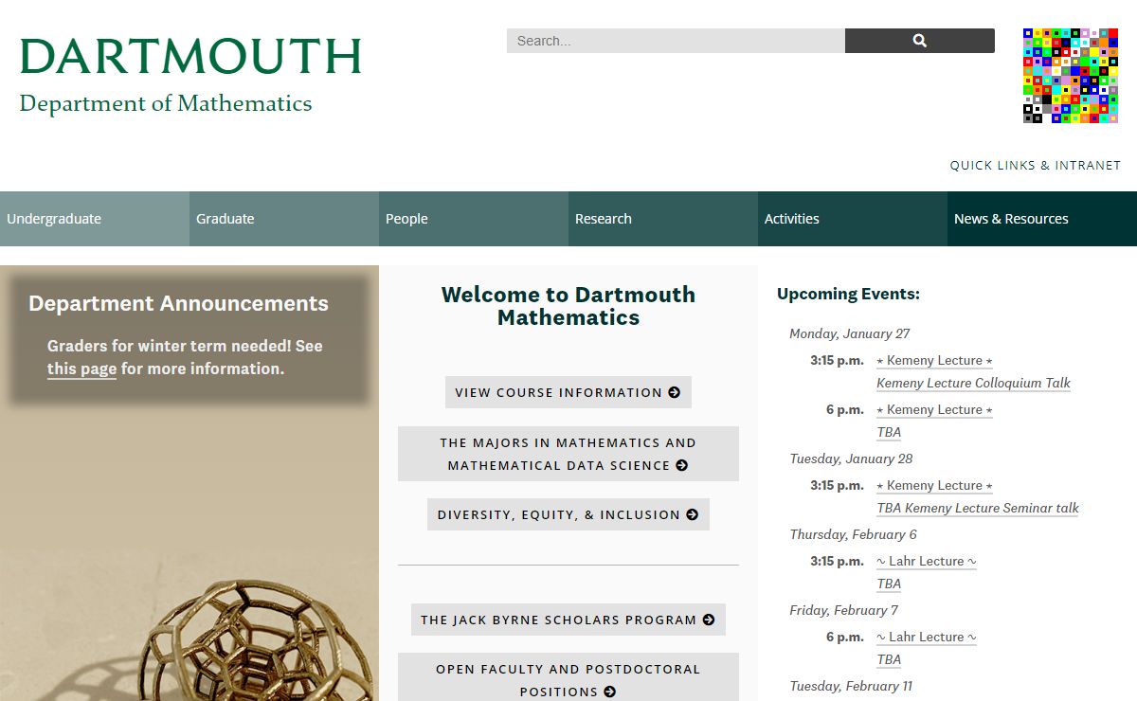
Task: Open the Department of Mathematics title link
Action: (166, 103)
